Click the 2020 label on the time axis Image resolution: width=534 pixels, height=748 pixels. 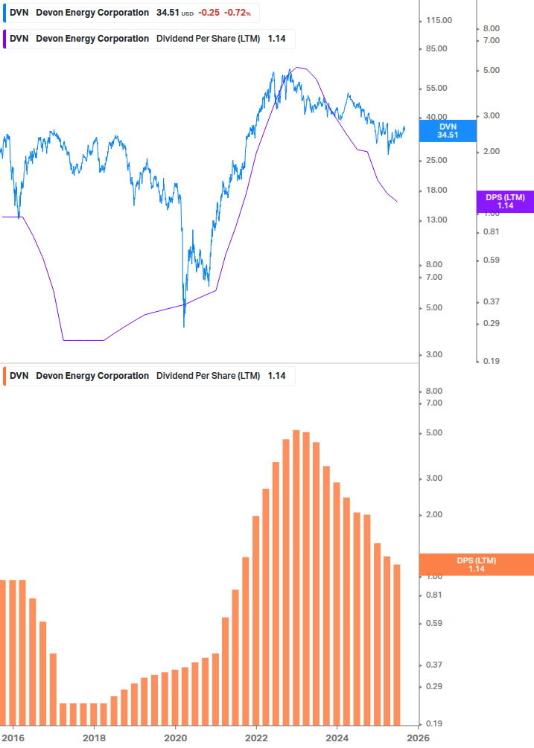click(x=175, y=738)
